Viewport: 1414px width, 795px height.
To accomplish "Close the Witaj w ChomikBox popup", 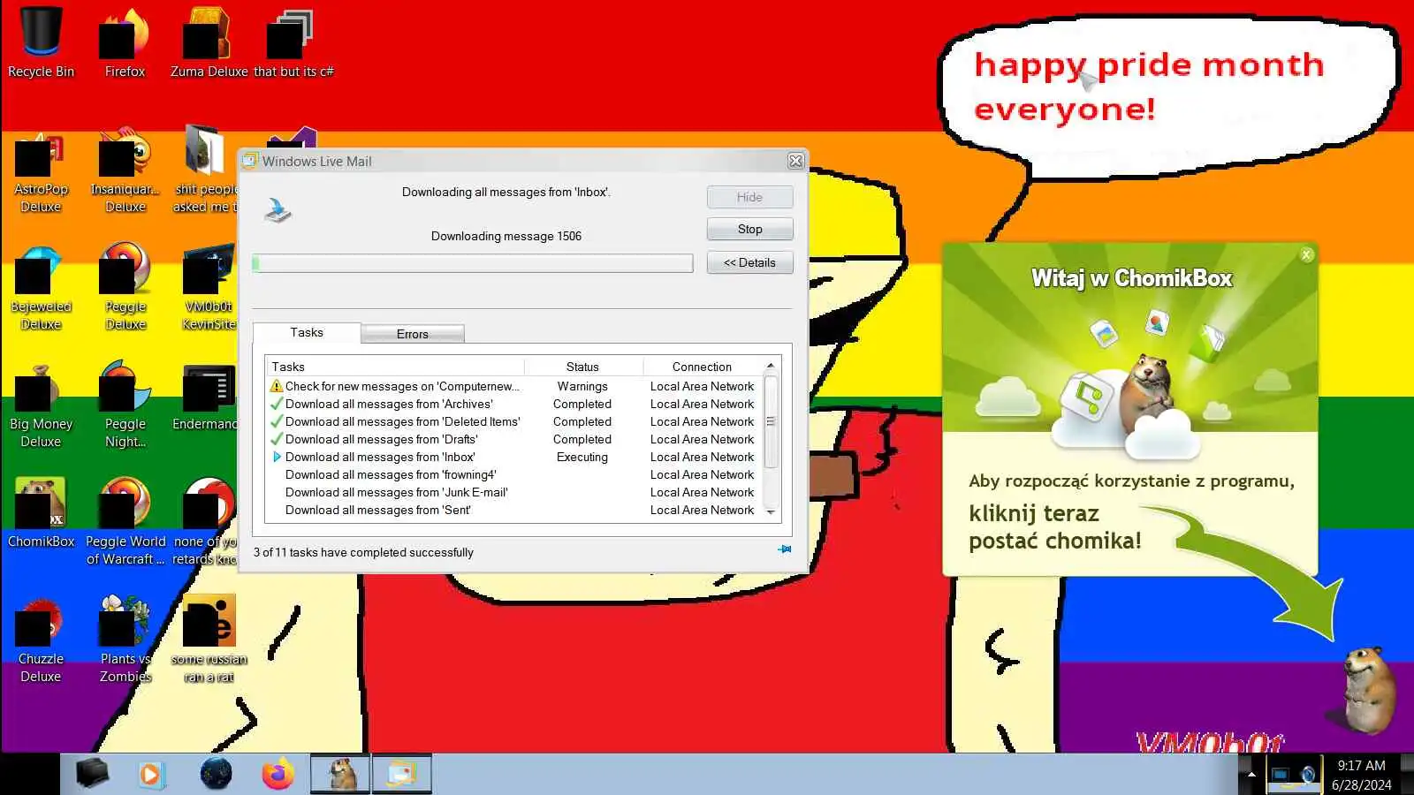I will pyautogui.click(x=1307, y=255).
